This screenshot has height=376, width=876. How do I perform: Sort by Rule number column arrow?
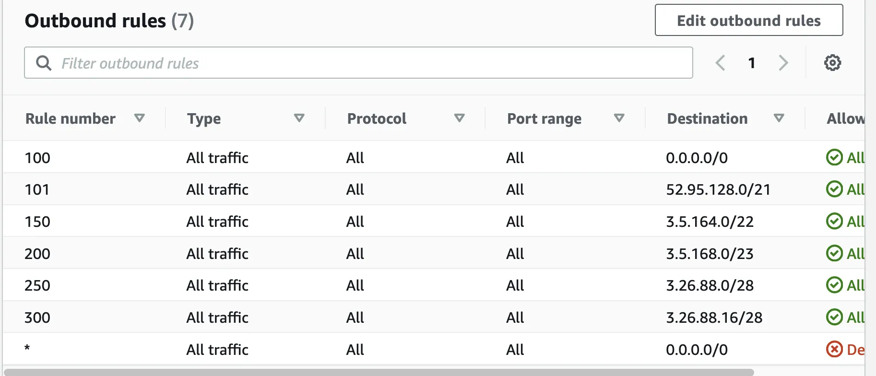click(x=140, y=118)
